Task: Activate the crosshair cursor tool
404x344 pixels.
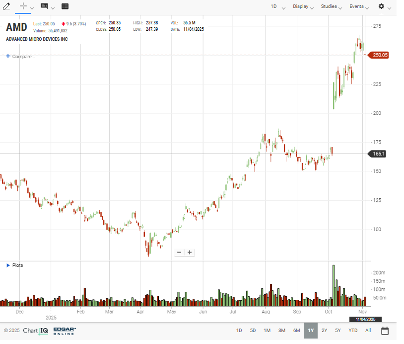Action: 23,6
